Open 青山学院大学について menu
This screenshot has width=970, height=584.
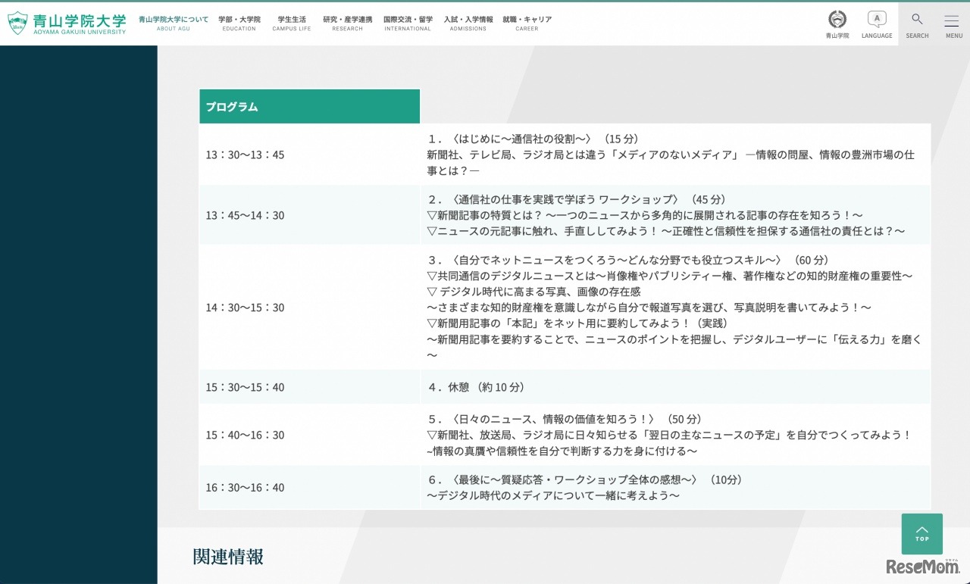[x=173, y=23]
